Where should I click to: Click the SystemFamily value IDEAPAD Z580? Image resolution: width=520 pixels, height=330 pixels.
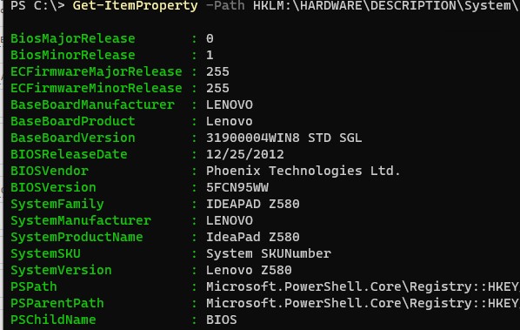253,204
